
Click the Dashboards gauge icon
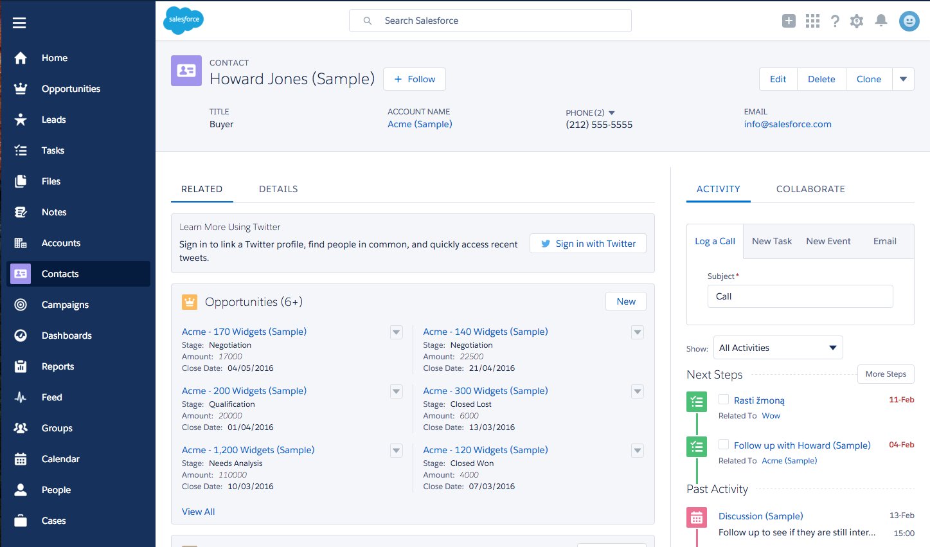21,336
